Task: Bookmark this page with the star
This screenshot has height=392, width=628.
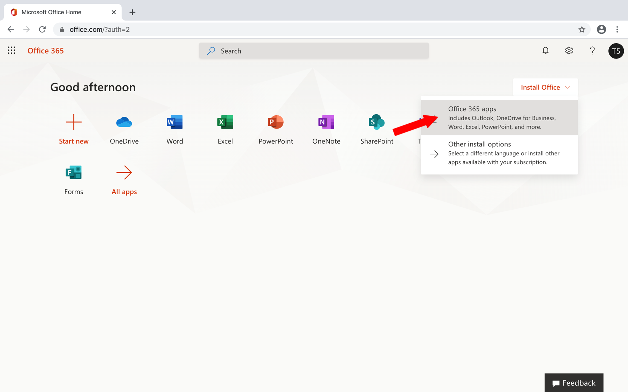Action: (x=582, y=30)
